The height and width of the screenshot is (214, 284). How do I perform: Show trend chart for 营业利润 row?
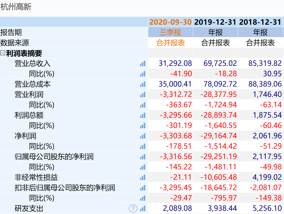[143, 95]
